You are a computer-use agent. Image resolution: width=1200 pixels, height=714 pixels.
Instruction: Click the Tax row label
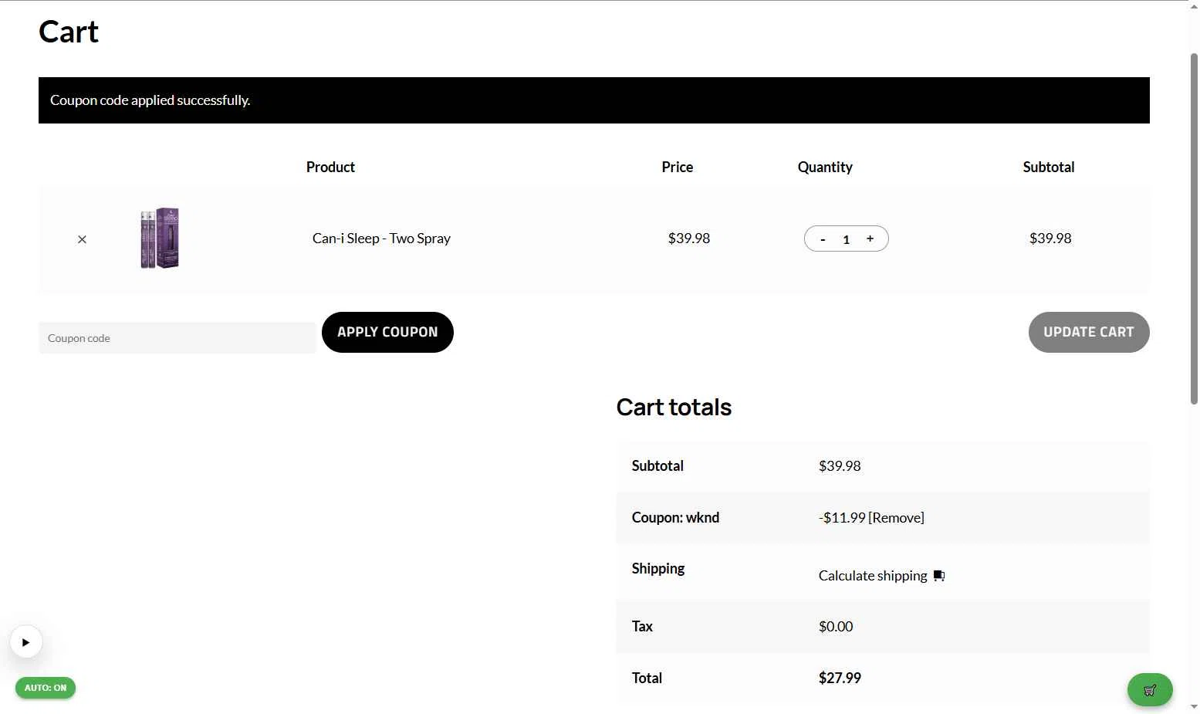pyautogui.click(x=642, y=627)
